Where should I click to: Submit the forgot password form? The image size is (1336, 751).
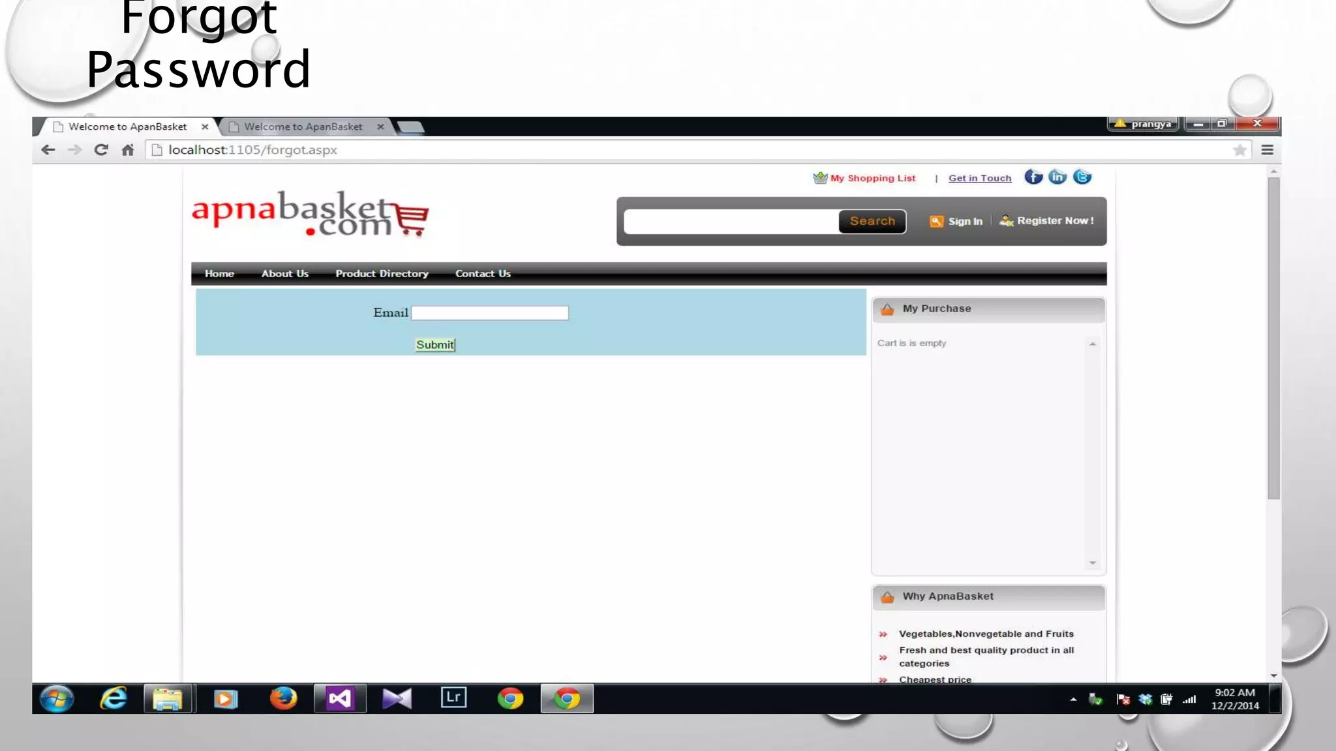435,345
